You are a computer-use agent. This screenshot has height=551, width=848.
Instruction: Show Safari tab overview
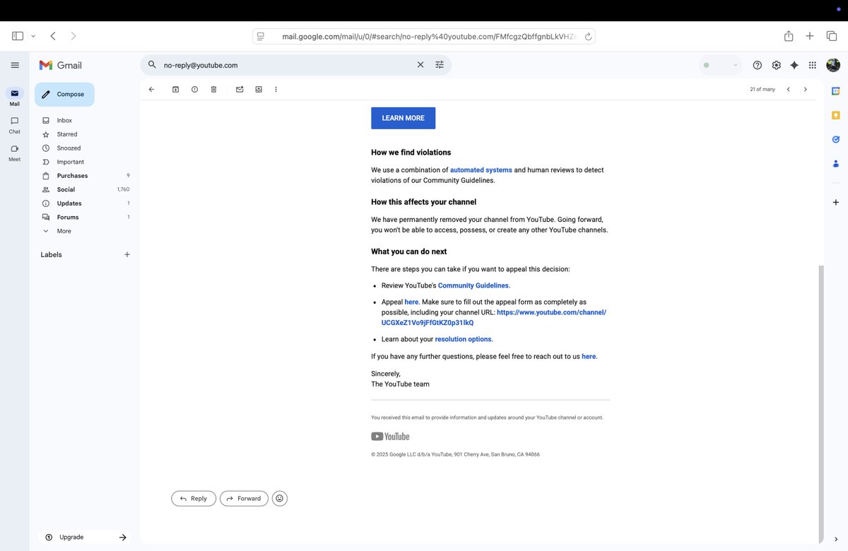click(832, 36)
